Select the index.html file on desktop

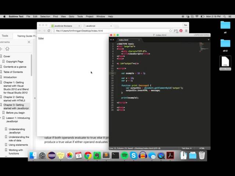click(225, 63)
